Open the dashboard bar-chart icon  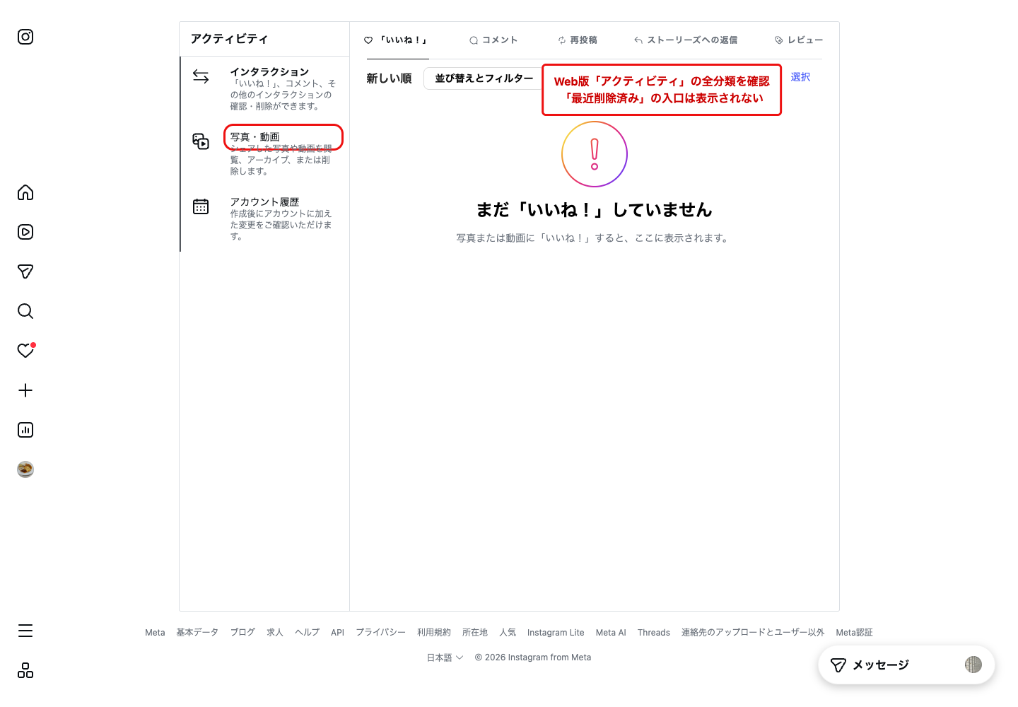pyautogui.click(x=25, y=430)
